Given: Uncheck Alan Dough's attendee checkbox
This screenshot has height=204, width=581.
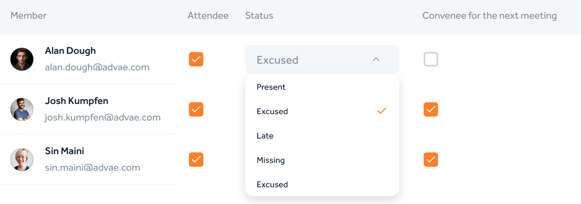Looking at the screenshot, I should 196,59.
